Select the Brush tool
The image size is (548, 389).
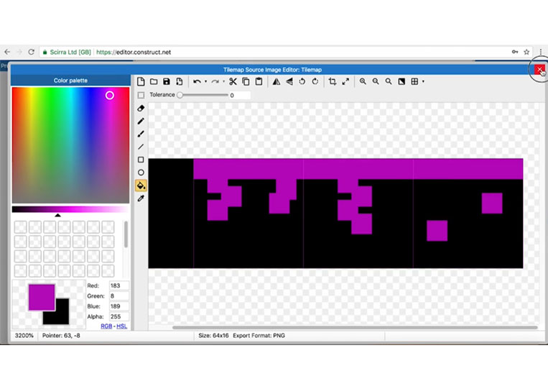141,134
